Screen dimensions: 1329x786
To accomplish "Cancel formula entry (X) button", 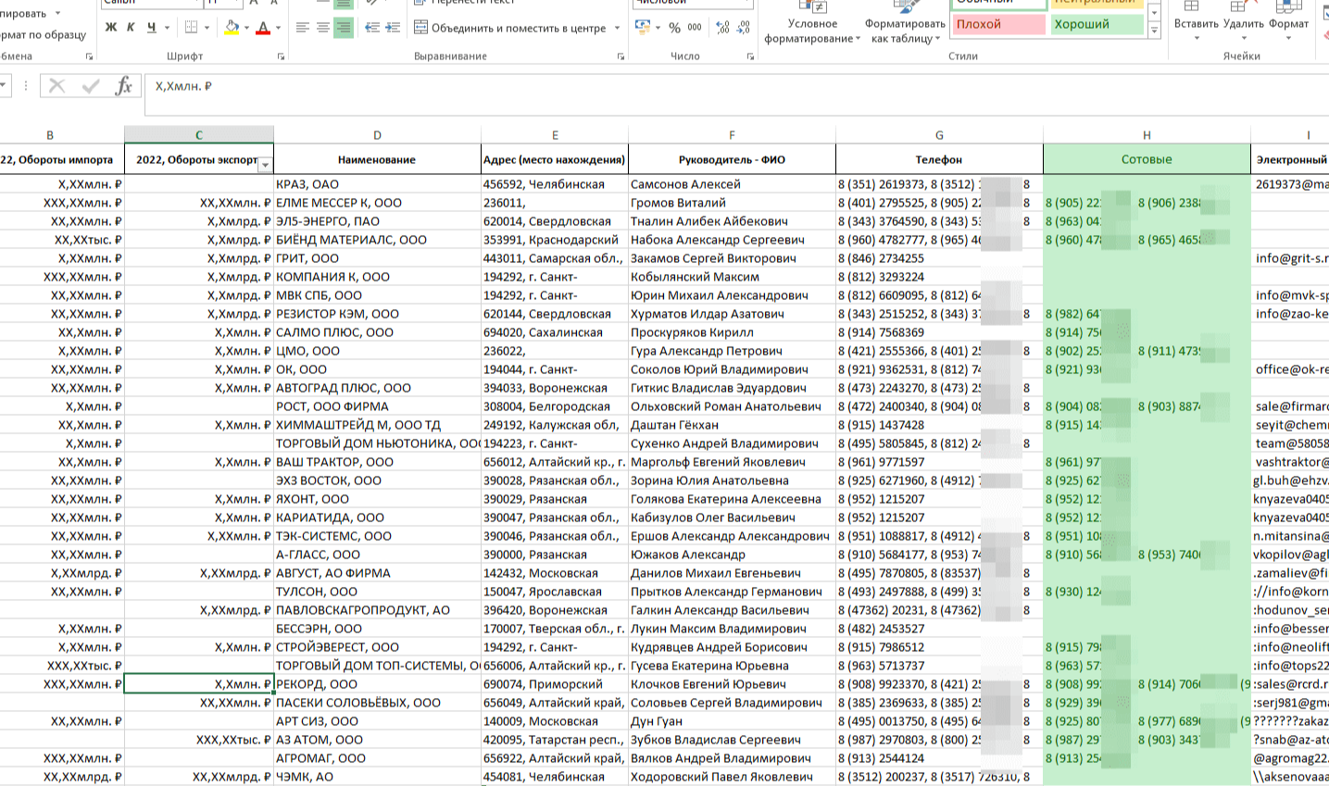I will (x=57, y=86).
